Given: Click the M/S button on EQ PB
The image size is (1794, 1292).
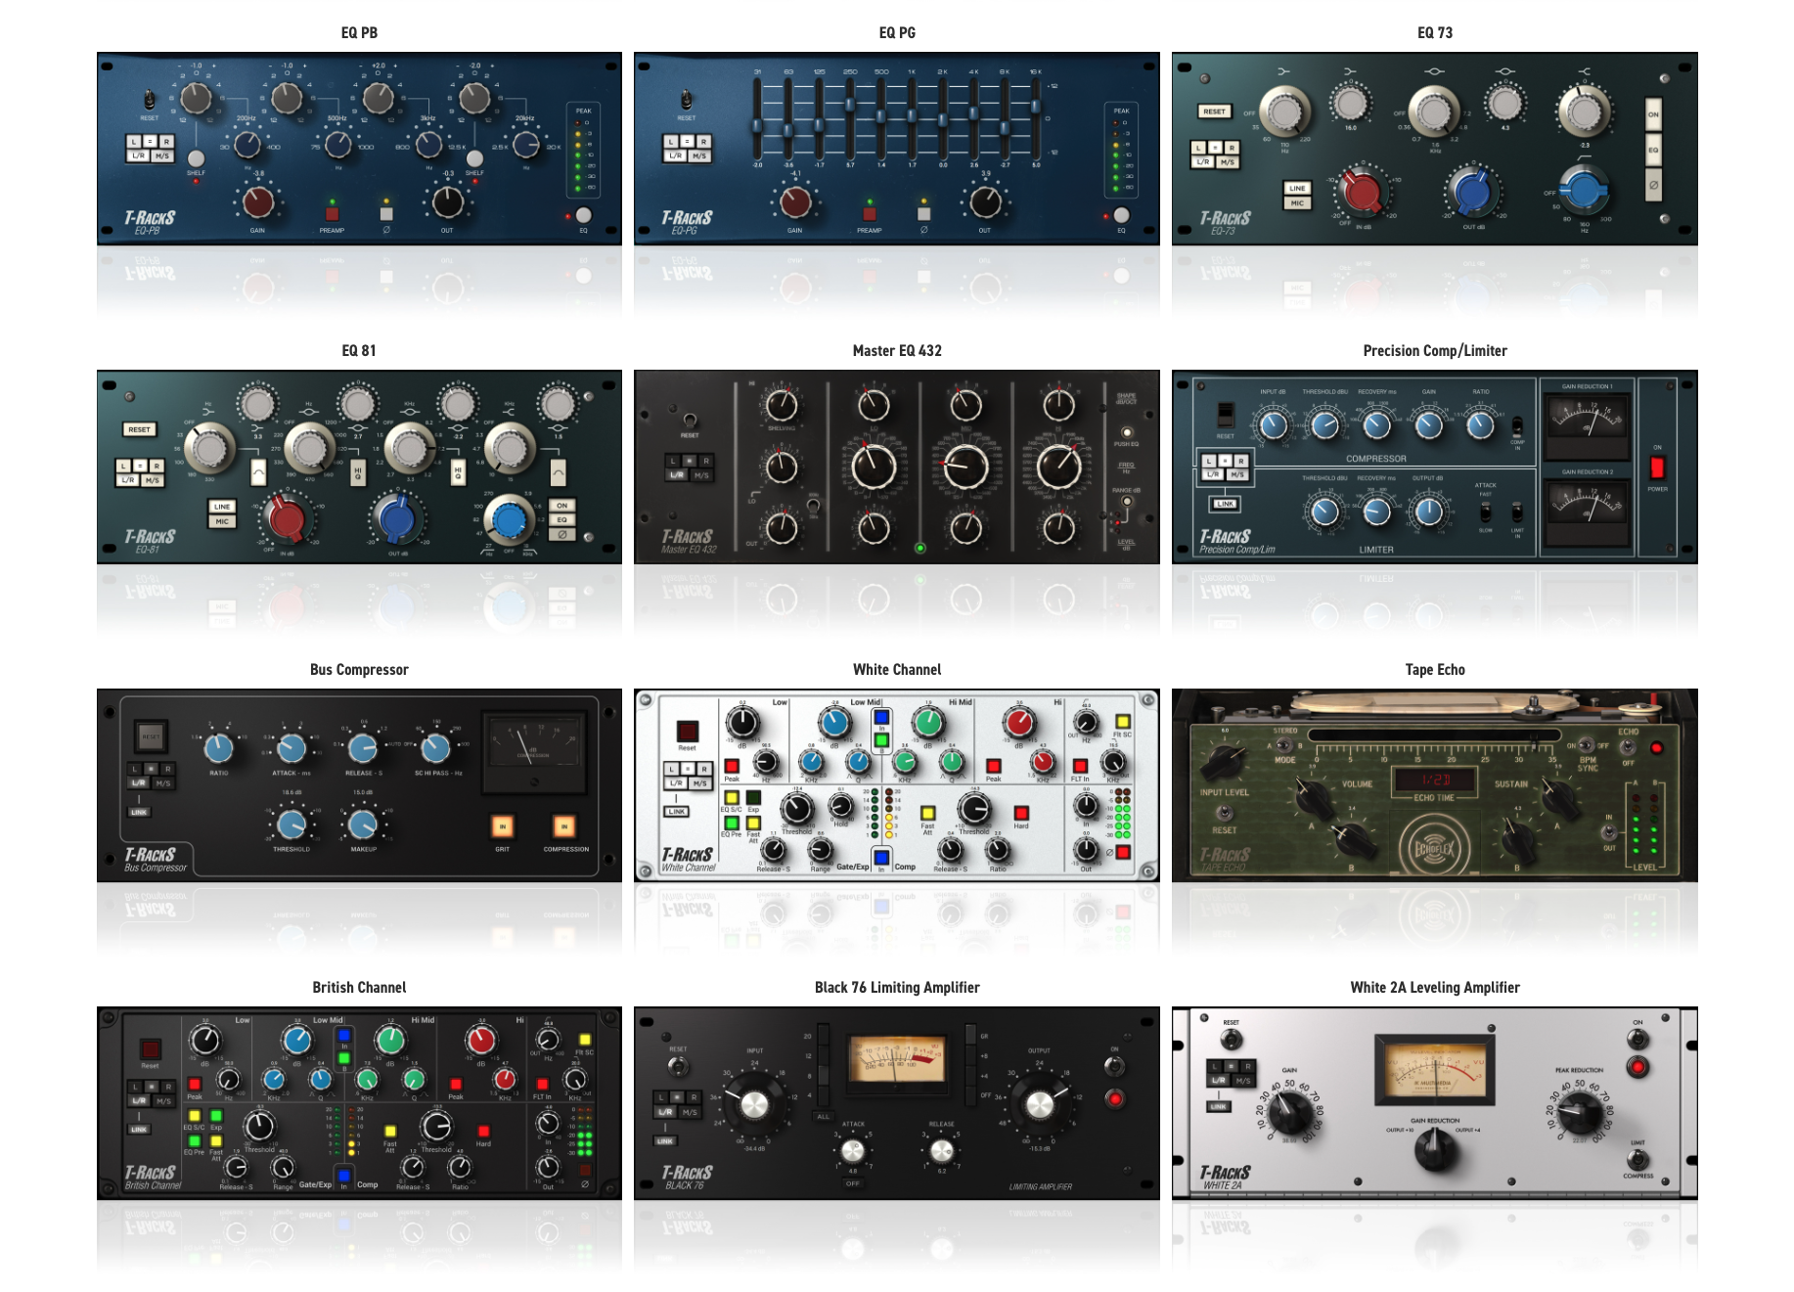Looking at the screenshot, I should [162, 156].
